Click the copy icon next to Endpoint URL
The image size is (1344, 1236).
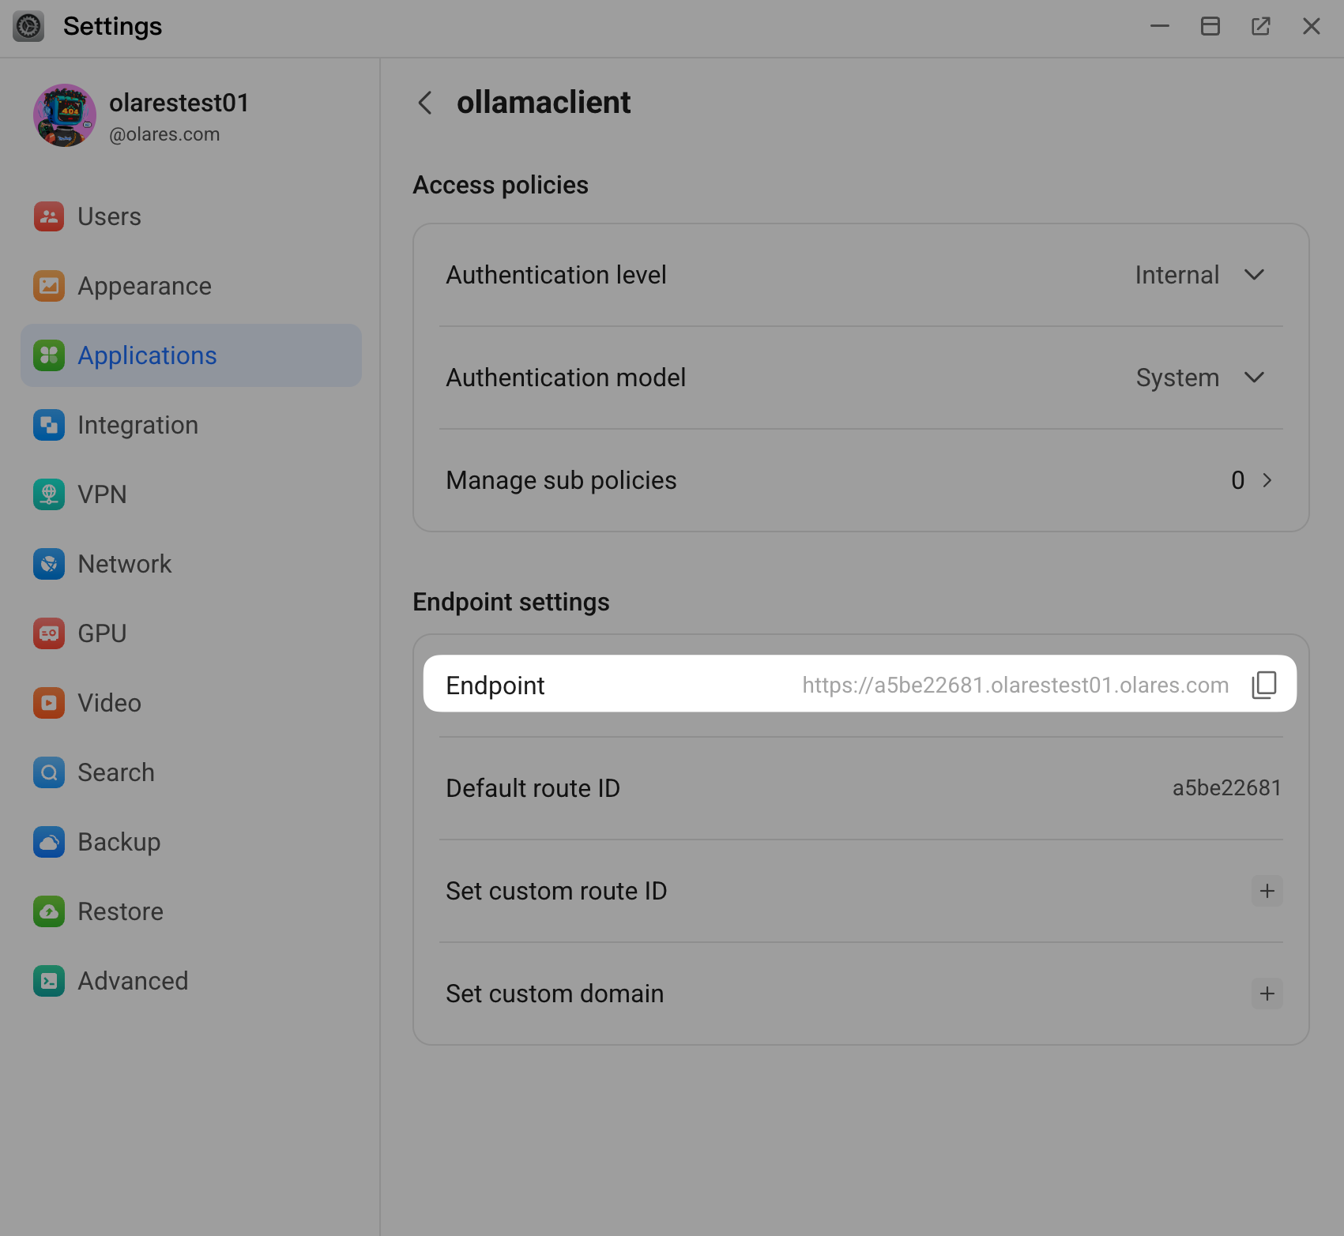tap(1264, 685)
